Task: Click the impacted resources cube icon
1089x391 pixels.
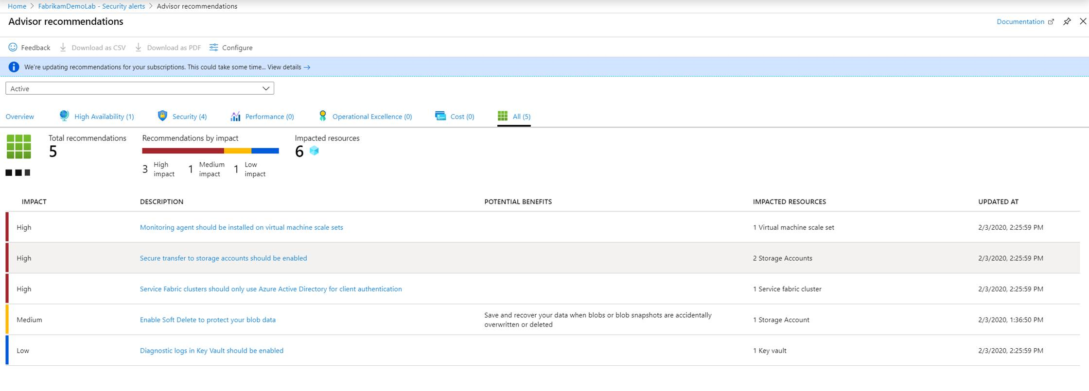Action: click(314, 151)
